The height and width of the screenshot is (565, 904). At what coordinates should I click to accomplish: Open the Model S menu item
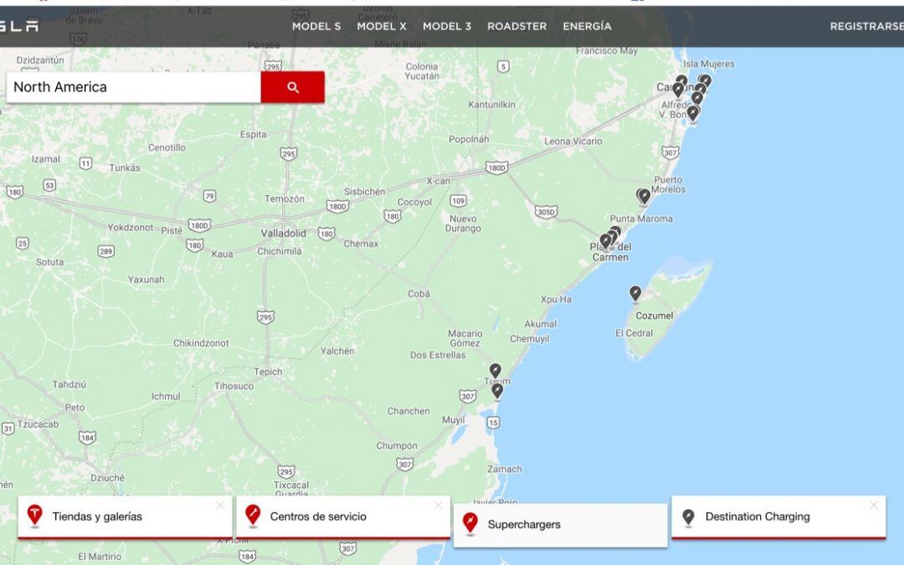(316, 27)
